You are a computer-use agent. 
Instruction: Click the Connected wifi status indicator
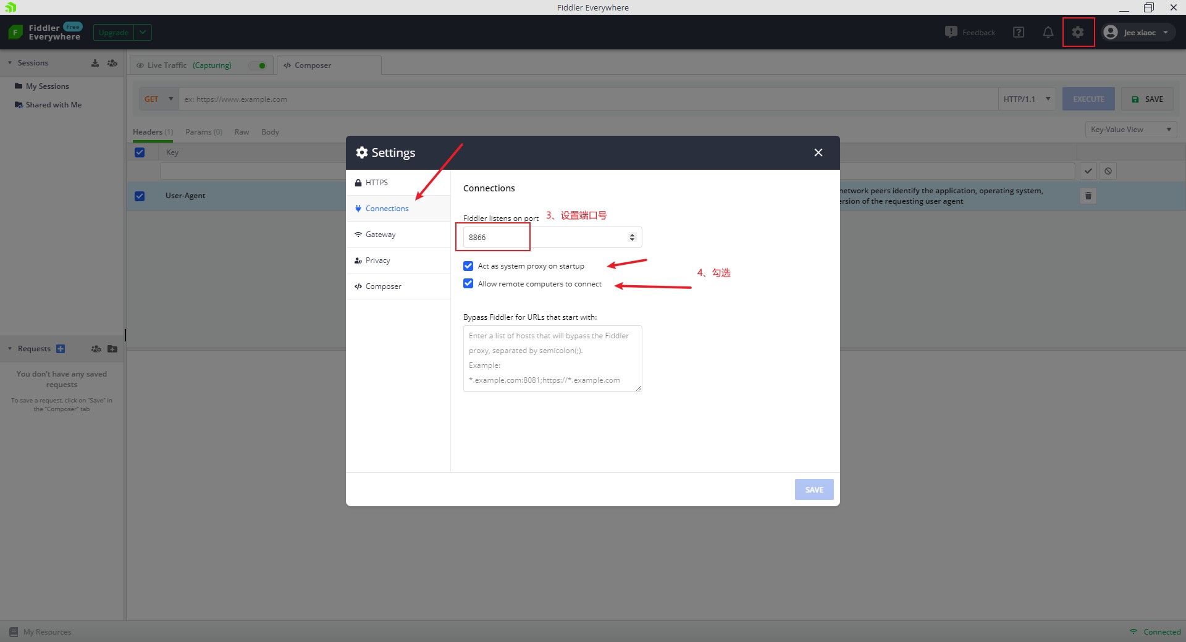coord(1155,632)
